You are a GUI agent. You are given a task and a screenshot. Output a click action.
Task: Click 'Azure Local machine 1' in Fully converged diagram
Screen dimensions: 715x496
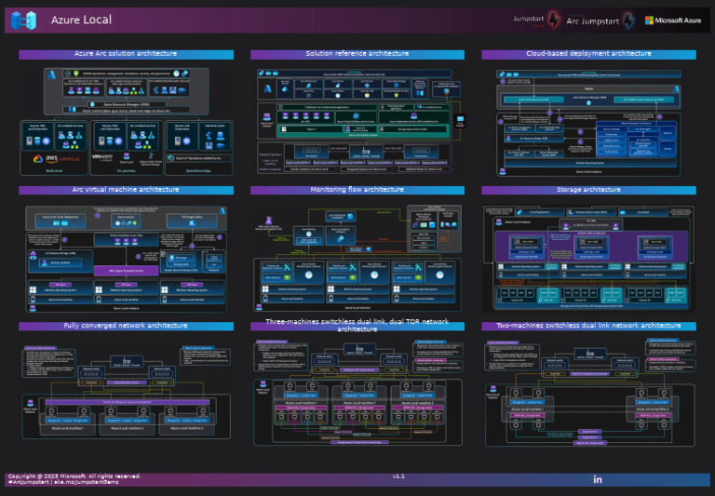coord(67,428)
